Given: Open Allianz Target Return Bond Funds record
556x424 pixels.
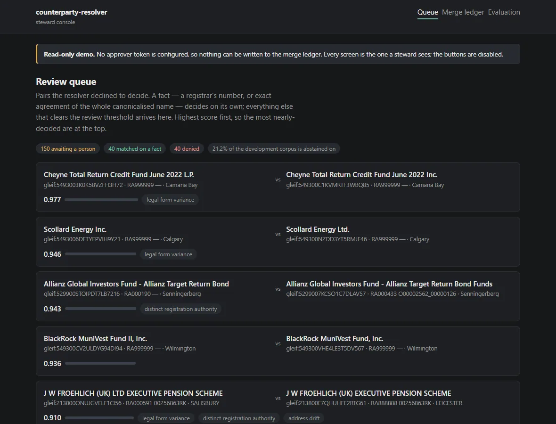Looking at the screenshot, I should point(389,284).
